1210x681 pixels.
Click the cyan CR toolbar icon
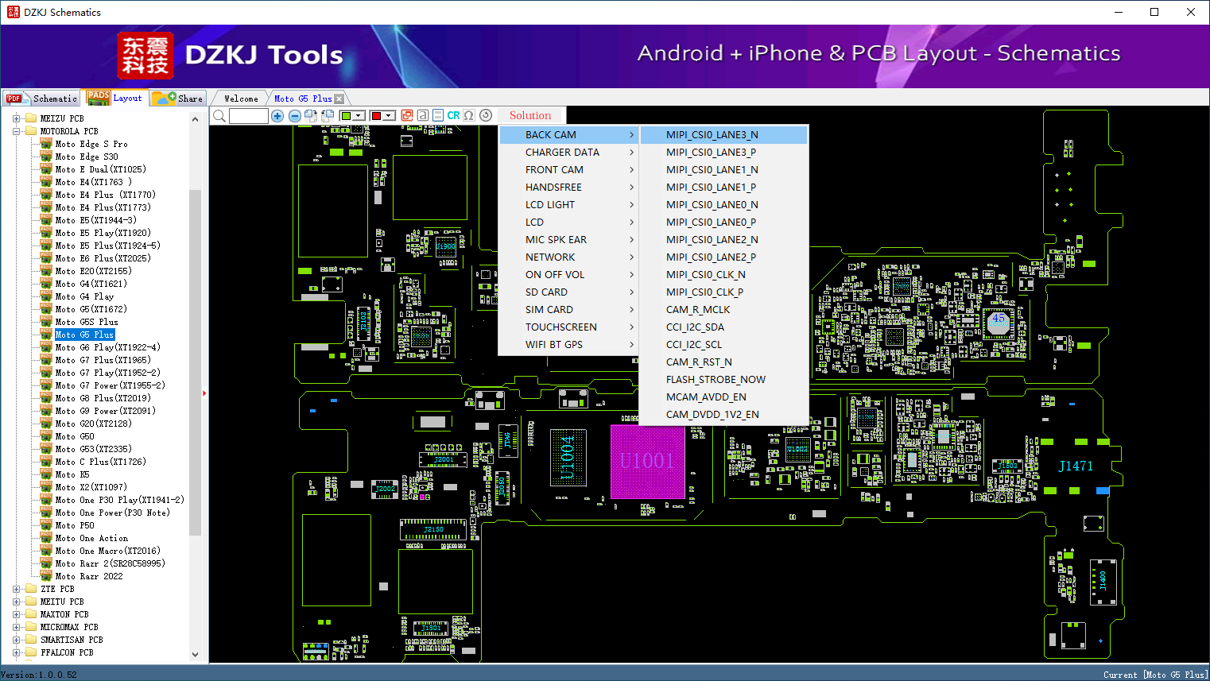pyautogui.click(x=453, y=116)
